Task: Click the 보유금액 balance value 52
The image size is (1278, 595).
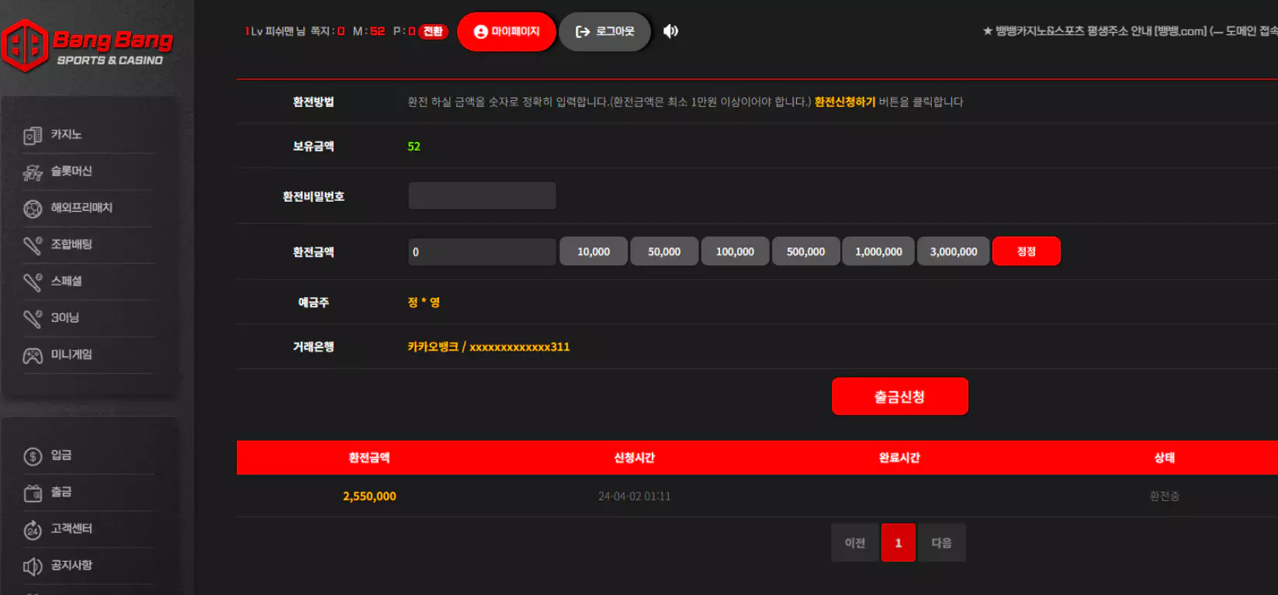Action: point(414,147)
